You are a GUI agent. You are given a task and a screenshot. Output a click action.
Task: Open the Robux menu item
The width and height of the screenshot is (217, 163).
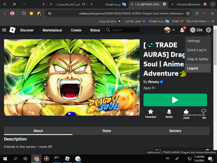click(95, 30)
